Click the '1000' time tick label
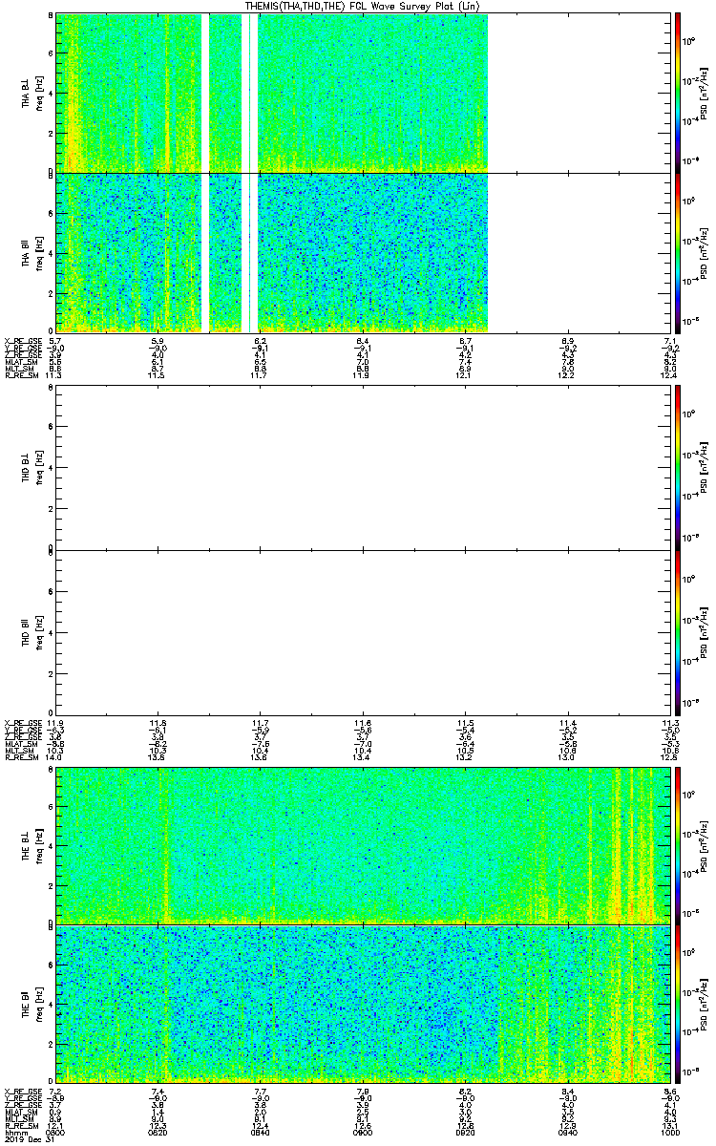Image resolution: width=716 pixels, height=1146 pixels. (669, 1132)
